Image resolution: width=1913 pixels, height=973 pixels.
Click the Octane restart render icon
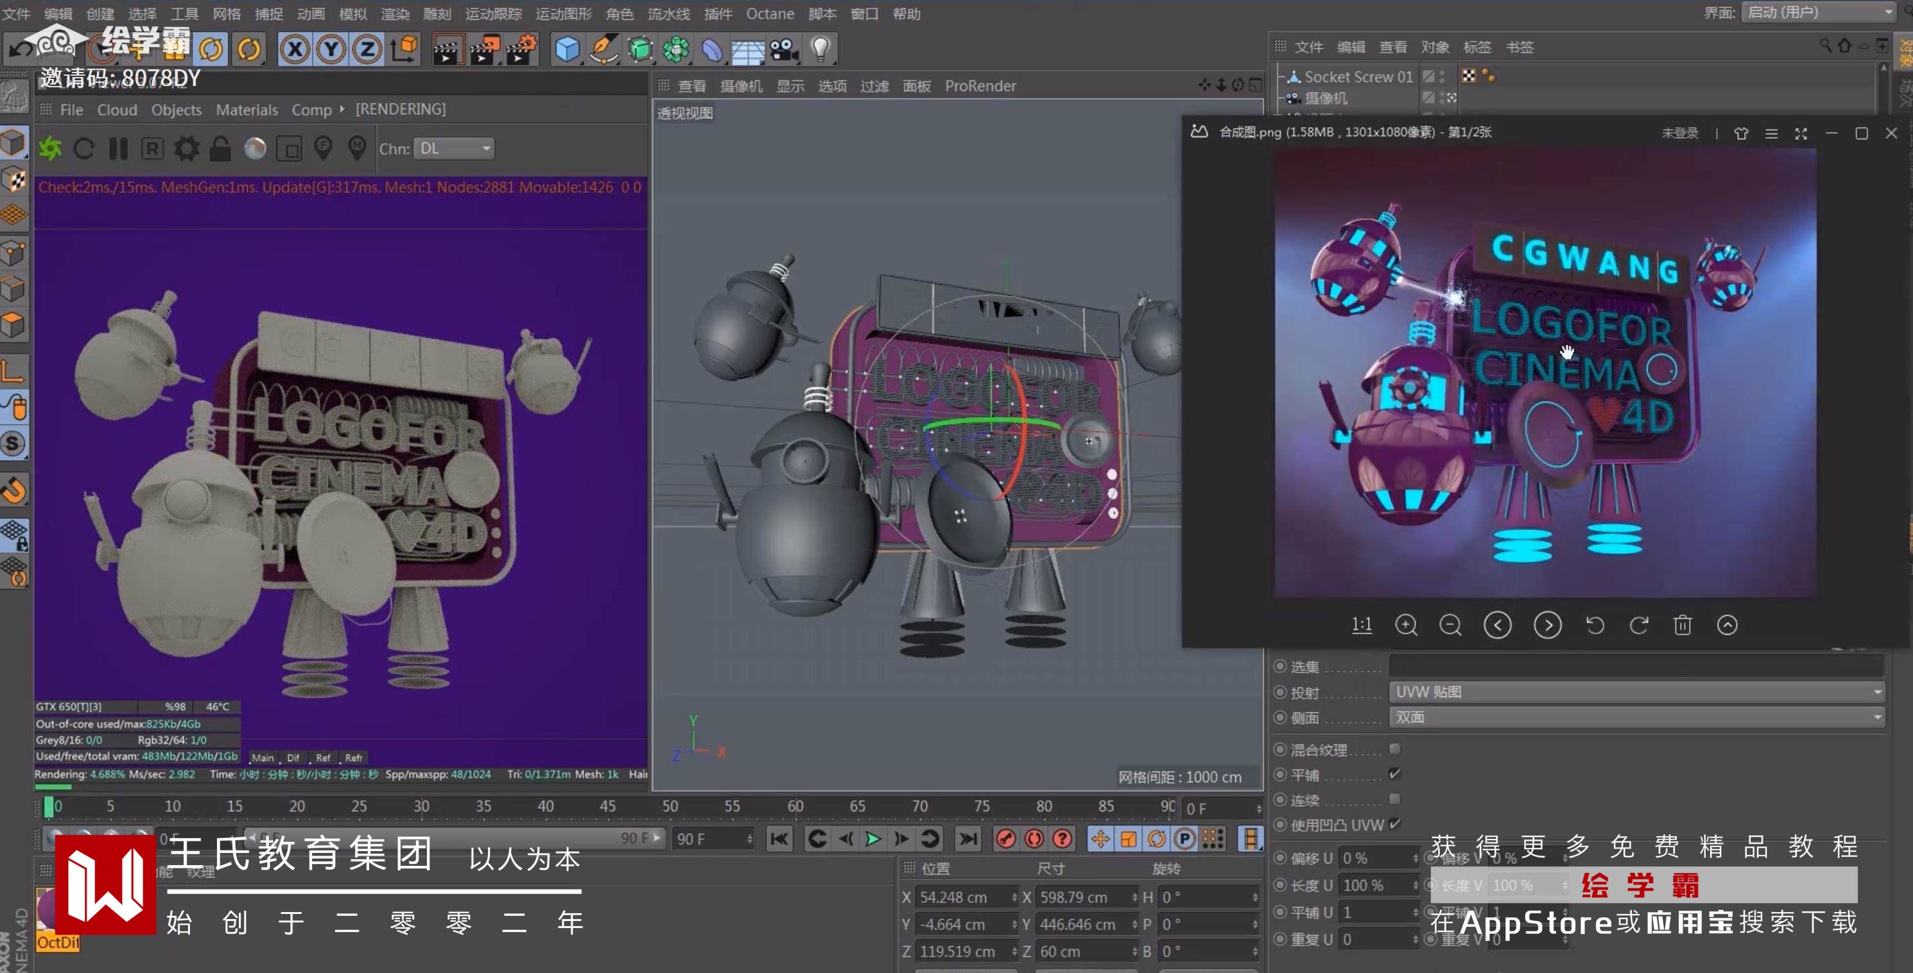click(x=84, y=150)
